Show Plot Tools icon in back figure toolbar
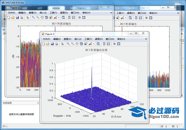This screenshot has height=130, width=186. coord(151,18)
